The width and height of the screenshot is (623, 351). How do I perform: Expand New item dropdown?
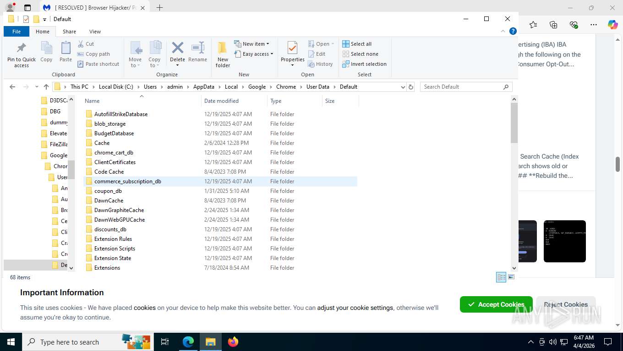pos(251,44)
